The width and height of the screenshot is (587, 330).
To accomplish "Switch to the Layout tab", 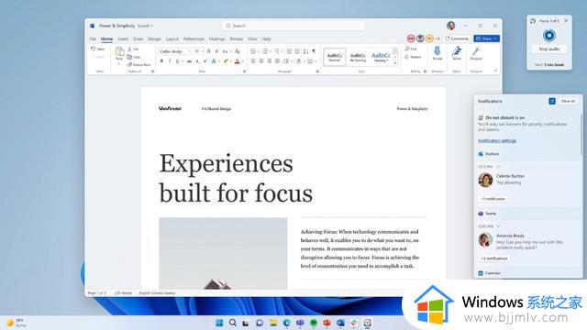I will pyautogui.click(x=172, y=38).
